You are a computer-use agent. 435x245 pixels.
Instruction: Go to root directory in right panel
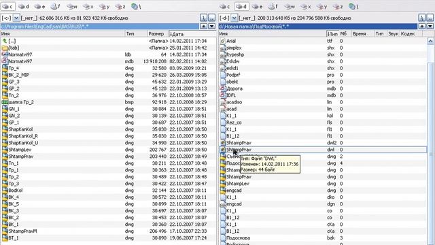point(421,18)
